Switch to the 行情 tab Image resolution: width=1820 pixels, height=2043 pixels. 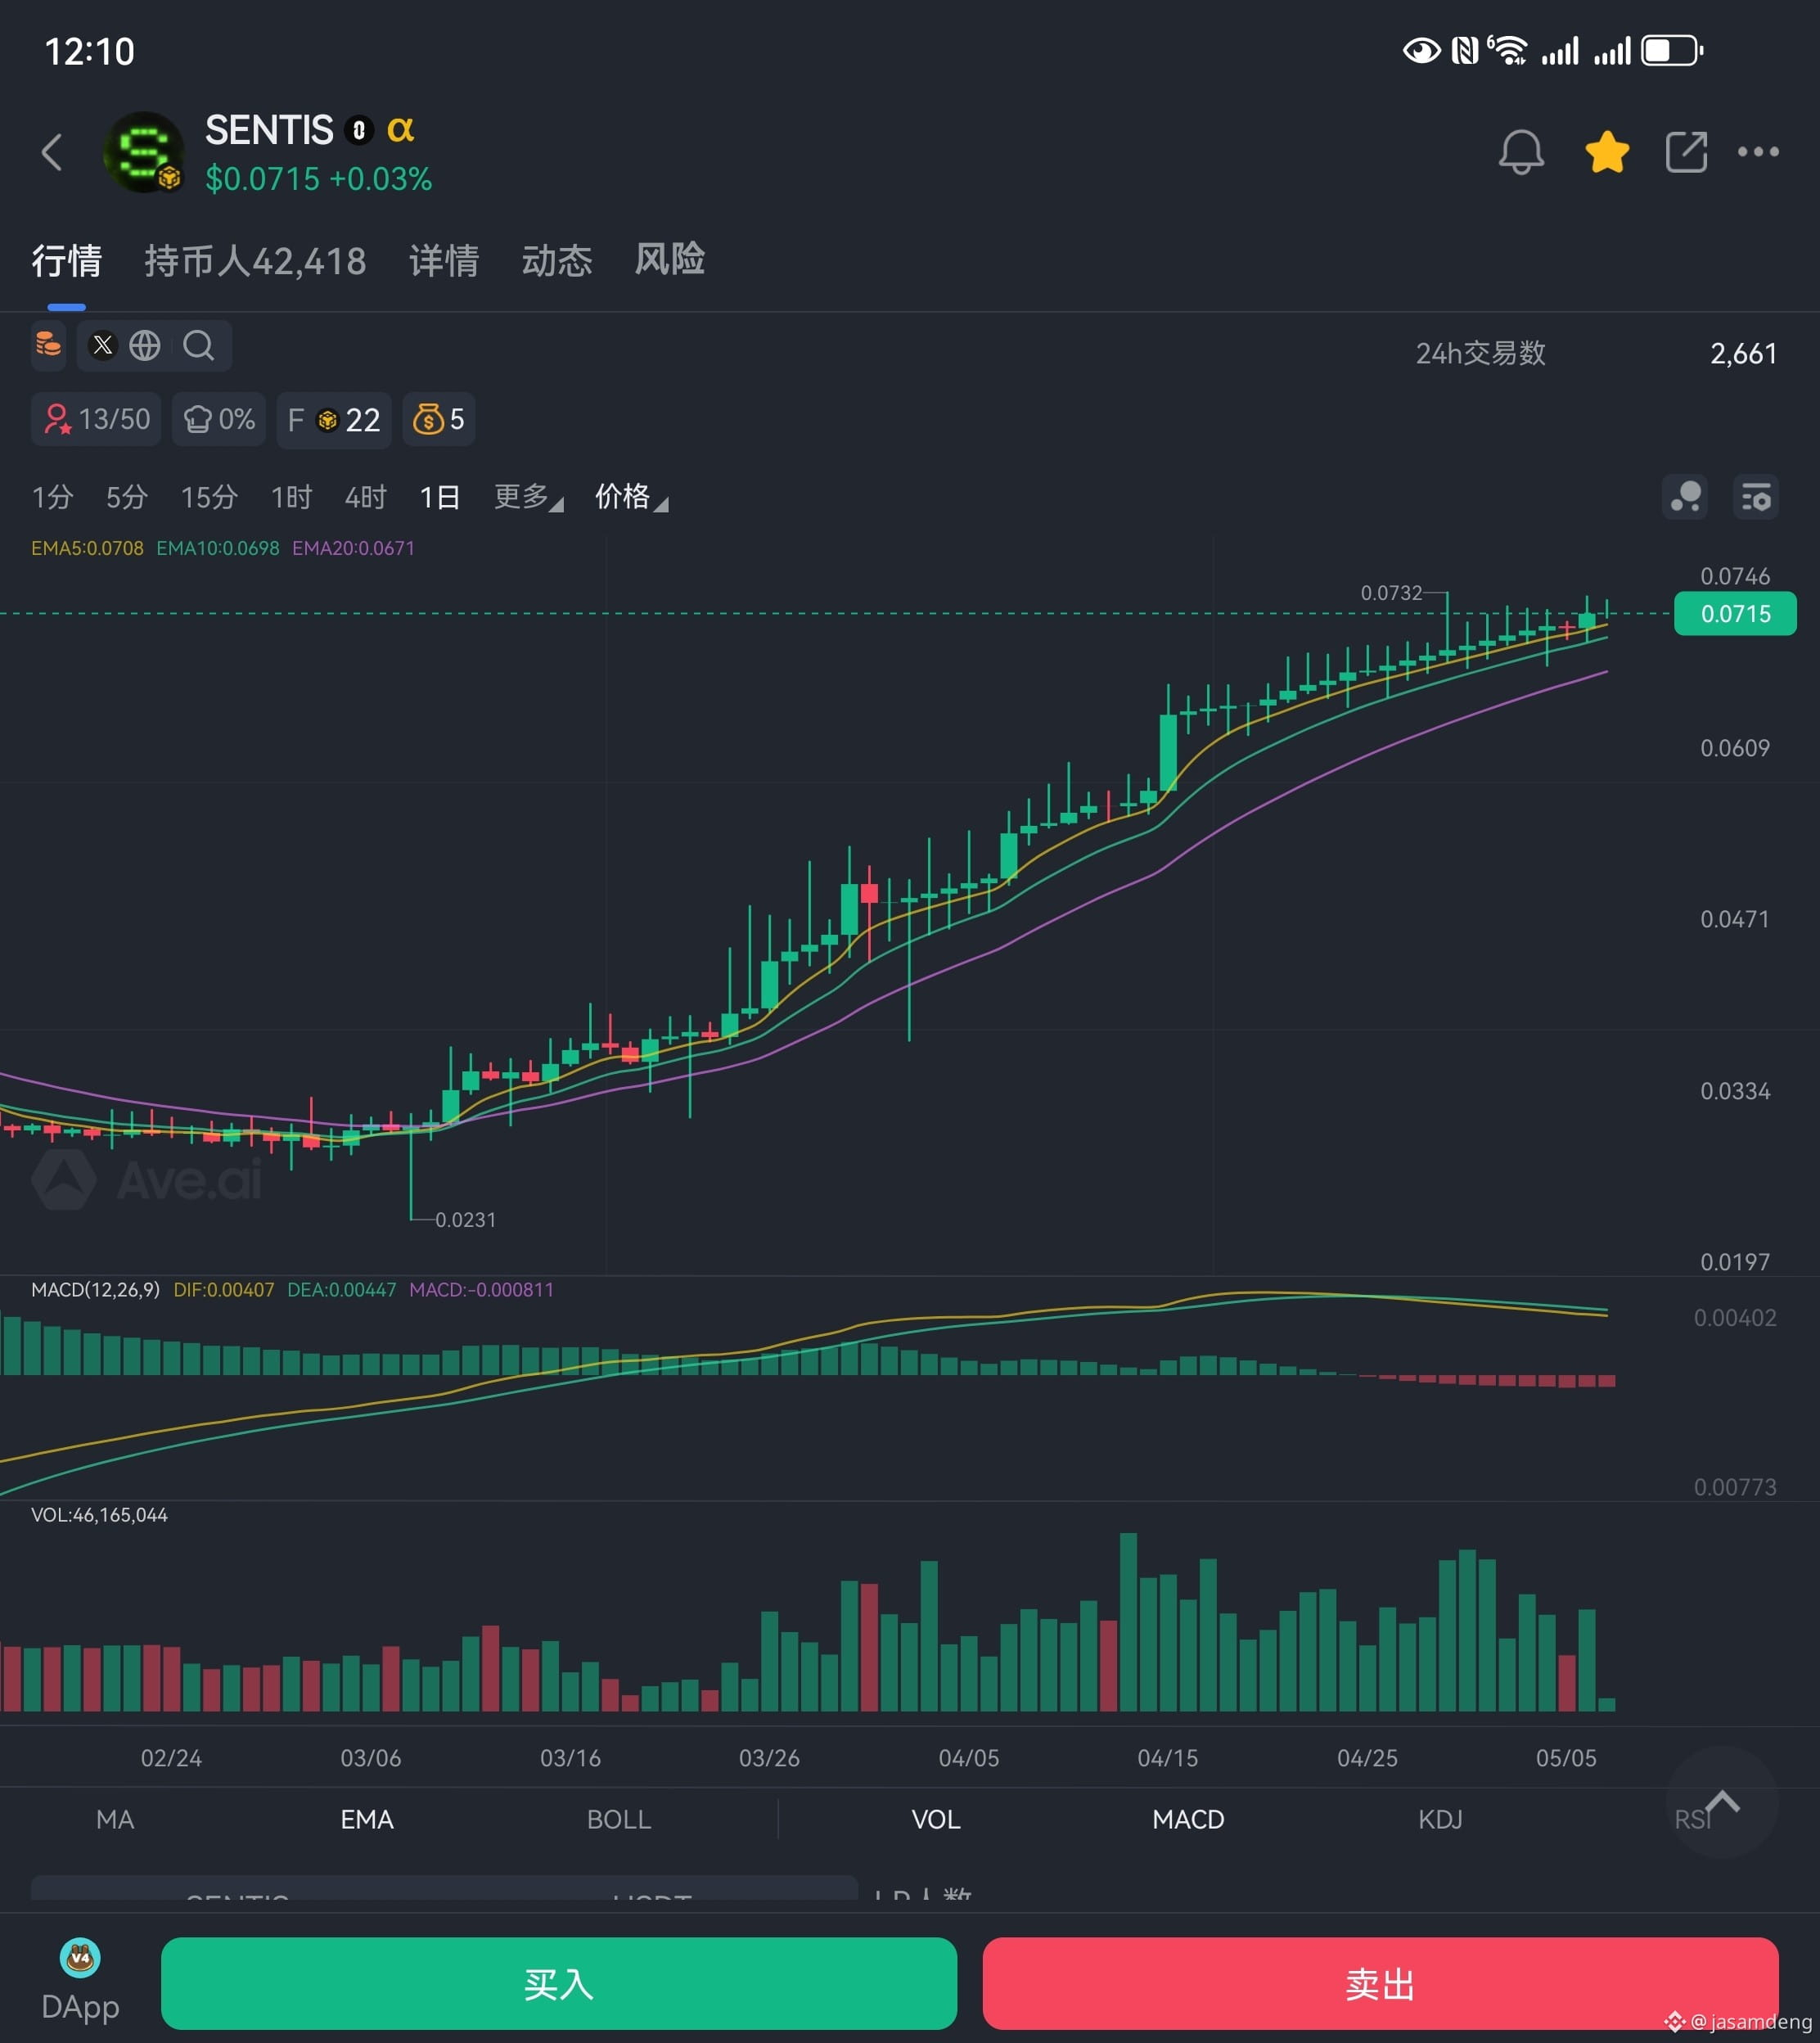pos(67,261)
